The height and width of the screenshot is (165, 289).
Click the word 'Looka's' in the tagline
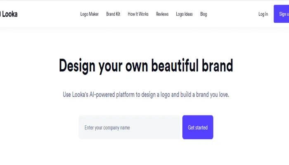(x=79, y=94)
